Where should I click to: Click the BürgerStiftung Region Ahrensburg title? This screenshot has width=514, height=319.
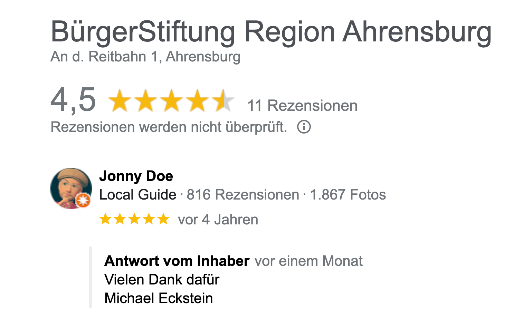(271, 32)
